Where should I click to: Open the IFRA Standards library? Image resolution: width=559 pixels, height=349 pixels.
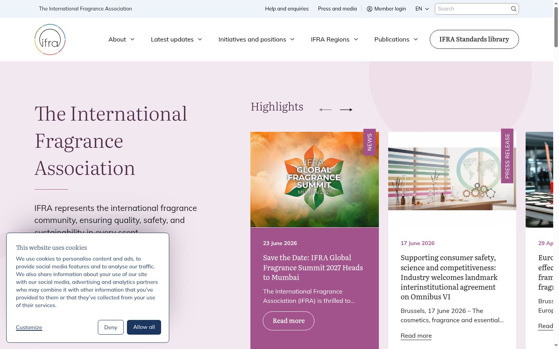(x=474, y=40)
